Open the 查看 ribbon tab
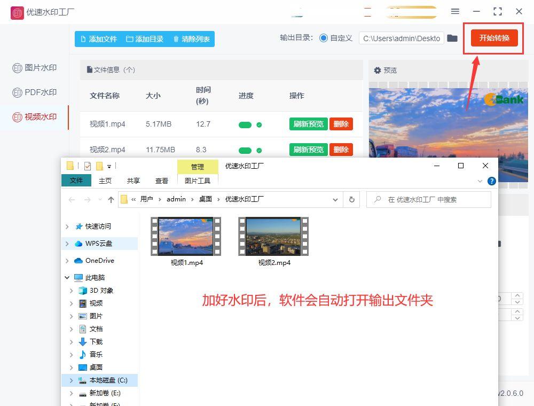The height and width of the screenshot is (406, 534). point(162,181)
